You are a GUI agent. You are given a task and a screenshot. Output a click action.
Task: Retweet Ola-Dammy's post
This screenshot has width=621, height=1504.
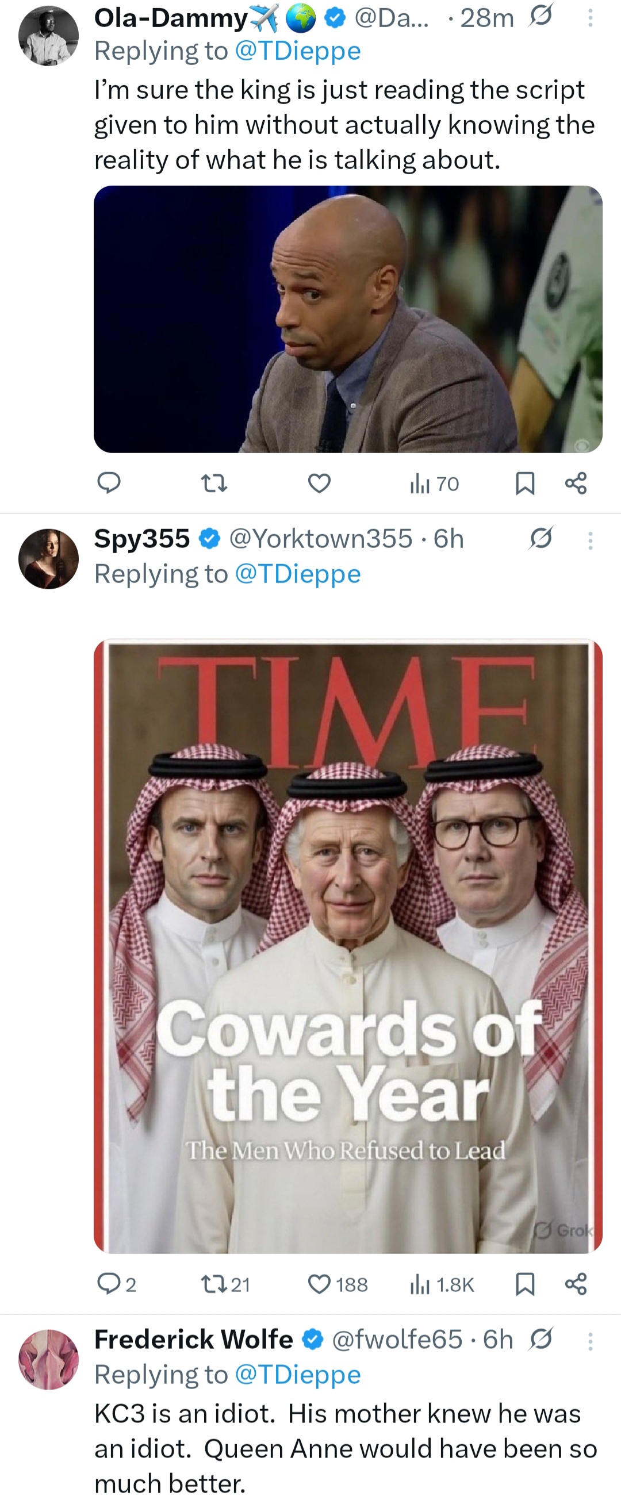[x=213, y=482]
